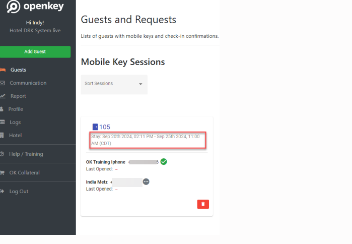Click the help icon beside Help / Training
This screenshot has width=352, height=244.
(x=2, y=154)
